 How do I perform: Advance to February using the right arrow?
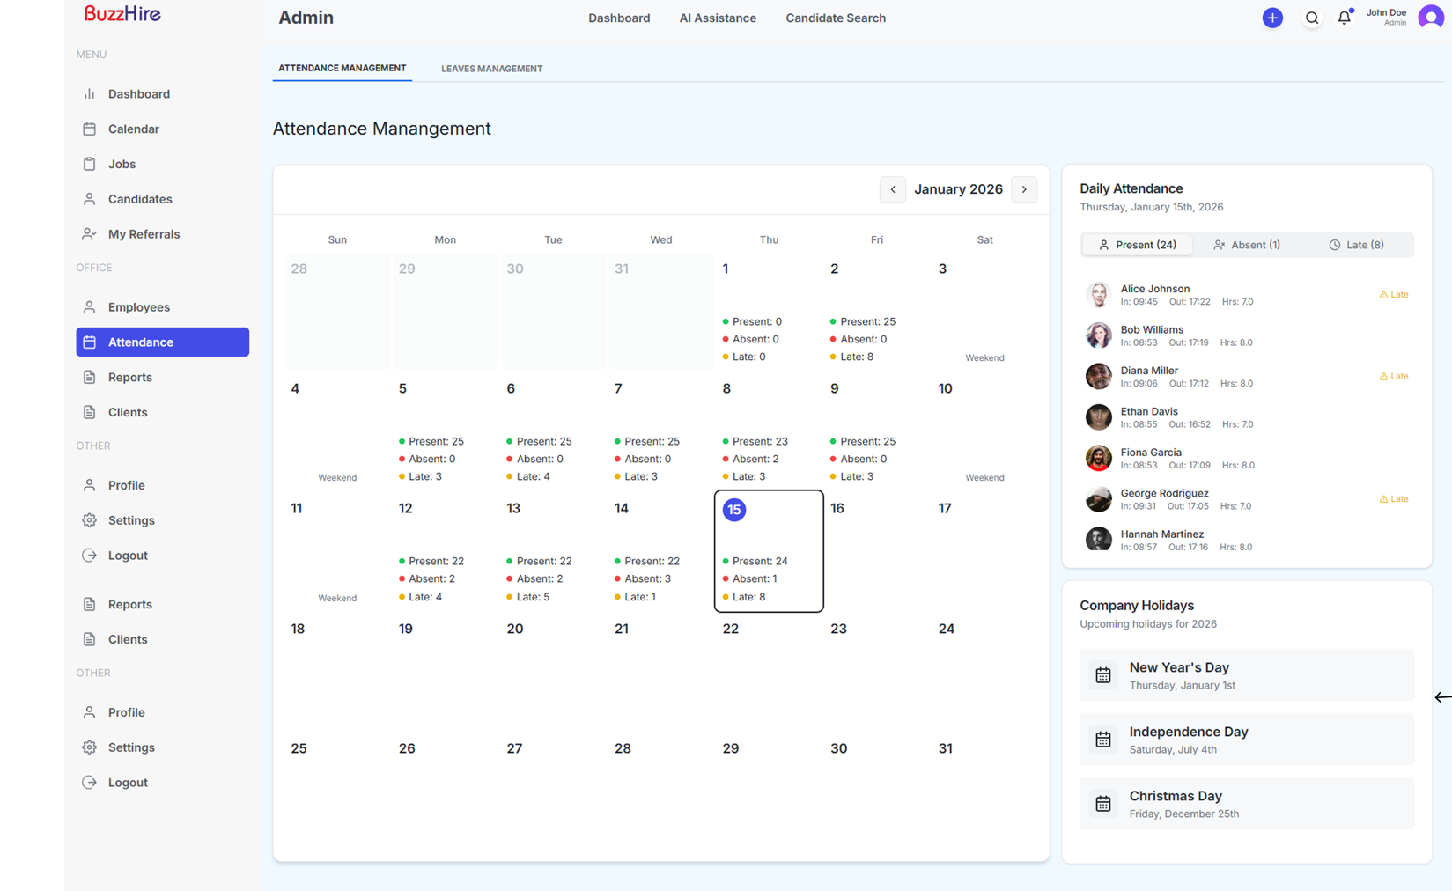click(x=1023, y=189)
